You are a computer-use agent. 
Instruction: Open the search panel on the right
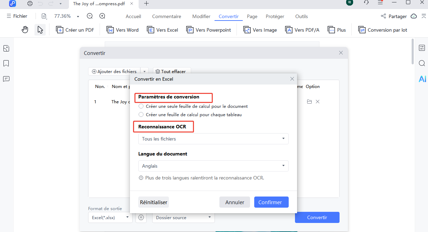click(x=422, y=63)
